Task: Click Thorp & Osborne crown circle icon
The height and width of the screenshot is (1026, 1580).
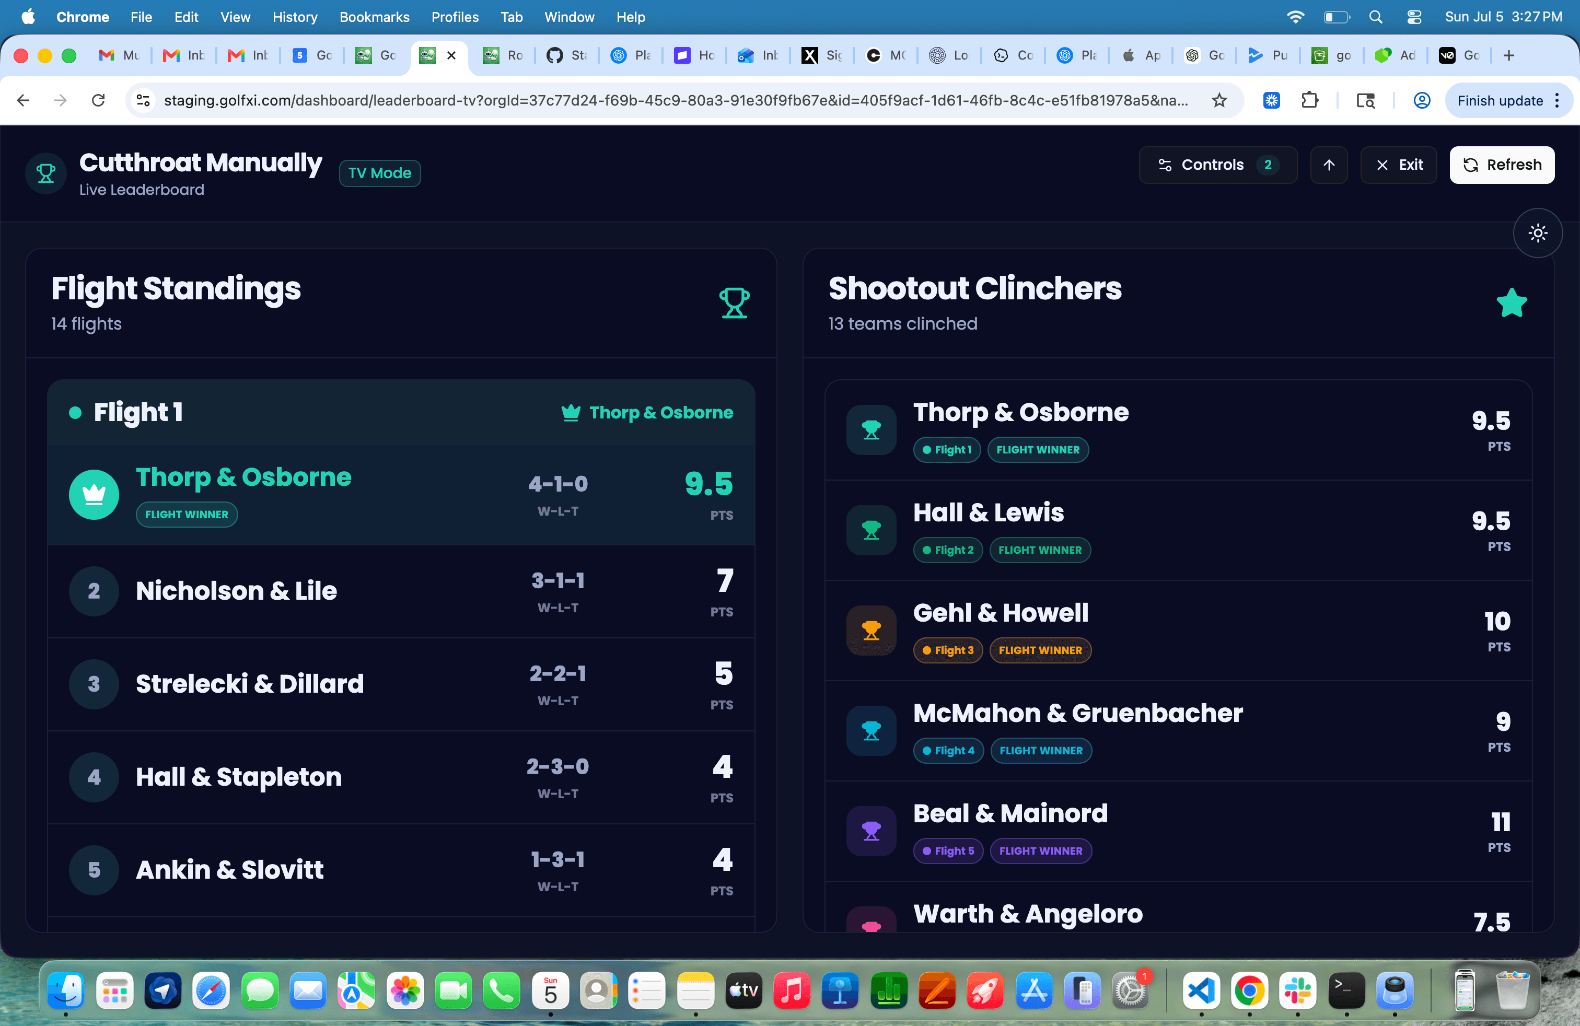Action: coord(94,494)
